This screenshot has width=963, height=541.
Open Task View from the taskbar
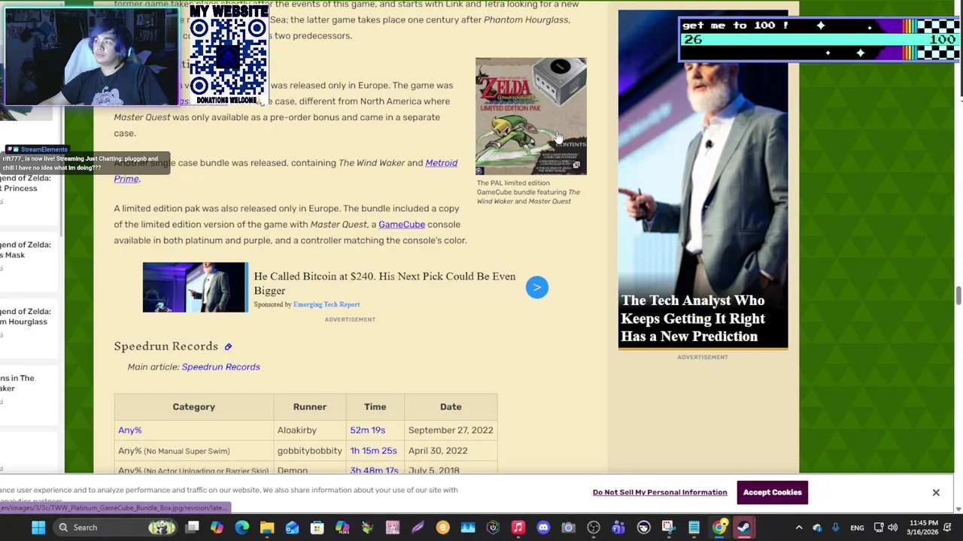tap(192, 527)
